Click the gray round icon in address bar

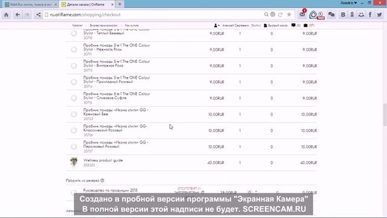pos(273,15)
